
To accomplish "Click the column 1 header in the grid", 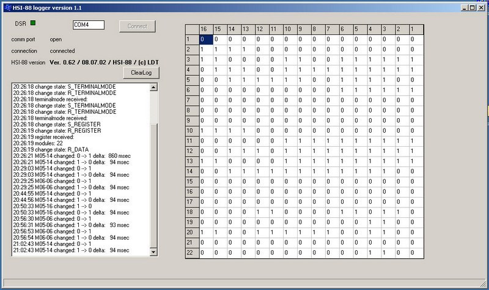I will (x=415, y=29).
